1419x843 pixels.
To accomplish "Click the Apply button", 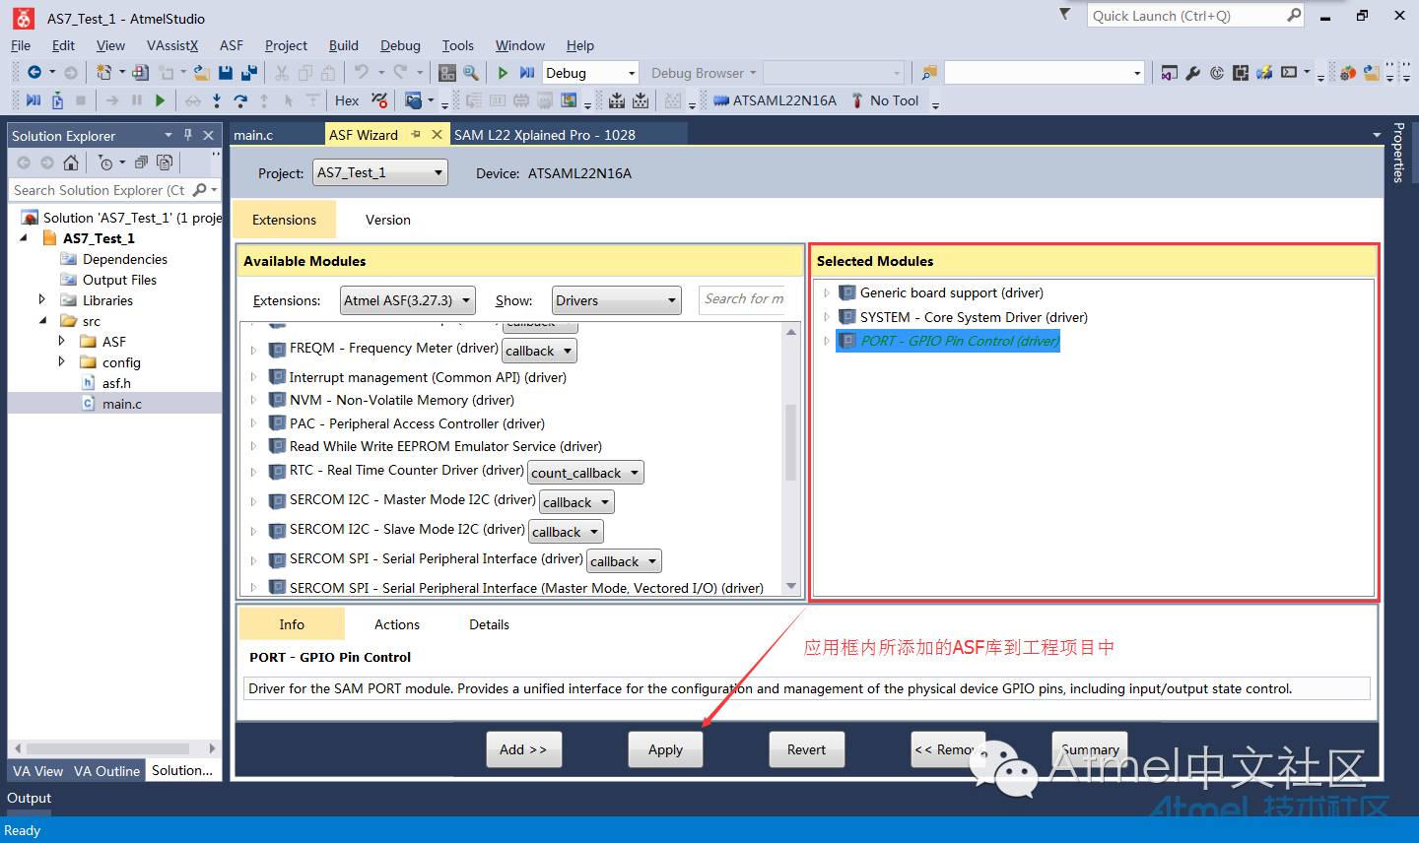I will (665, 749).
